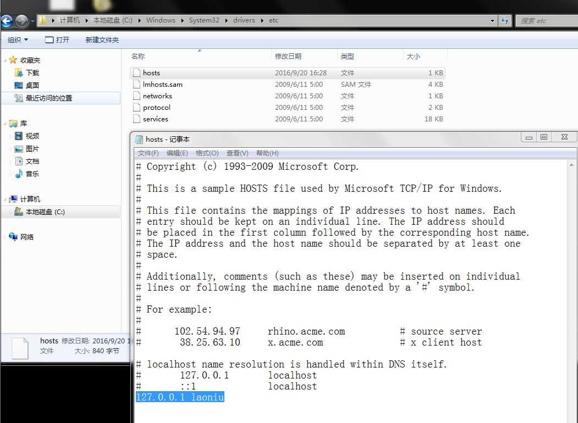The image size is (578, 423).
Task: Select drivers in the address breadcrumb
Action: tap(244, 20)
